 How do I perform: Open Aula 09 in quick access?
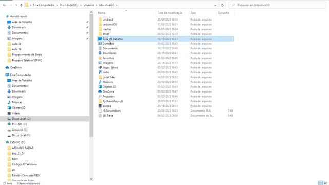tap(16, 49)
